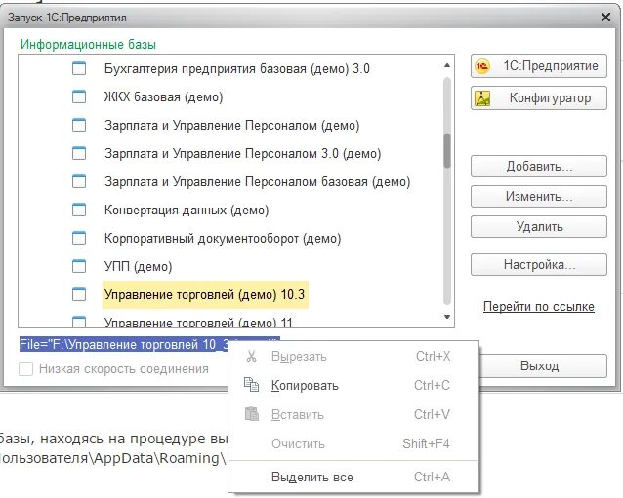This screenshot has height=498, width=623.
Task: Select Конвертация данных (демо) base
Action: click(187, 210)
